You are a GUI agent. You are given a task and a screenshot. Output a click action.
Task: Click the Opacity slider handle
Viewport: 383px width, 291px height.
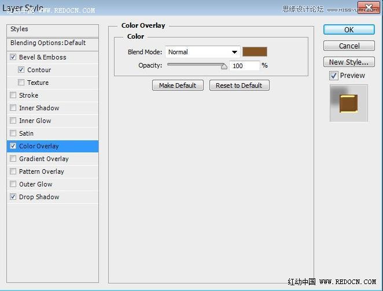click(x=224, y=66)
